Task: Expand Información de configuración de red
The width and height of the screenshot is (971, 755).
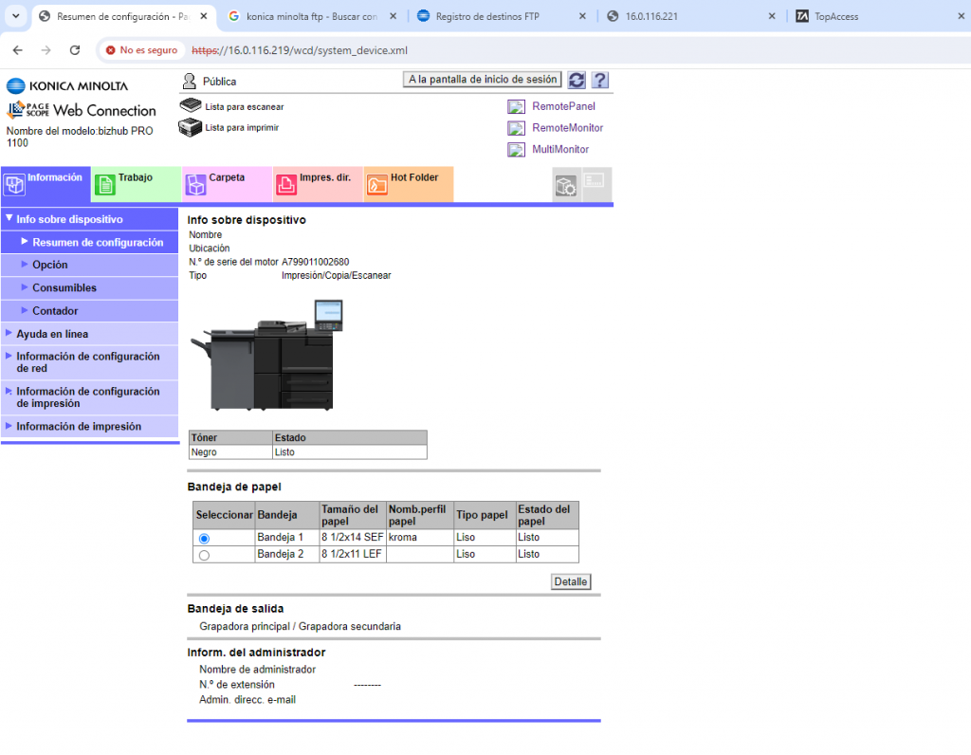Action: click(x=87, y=362)
